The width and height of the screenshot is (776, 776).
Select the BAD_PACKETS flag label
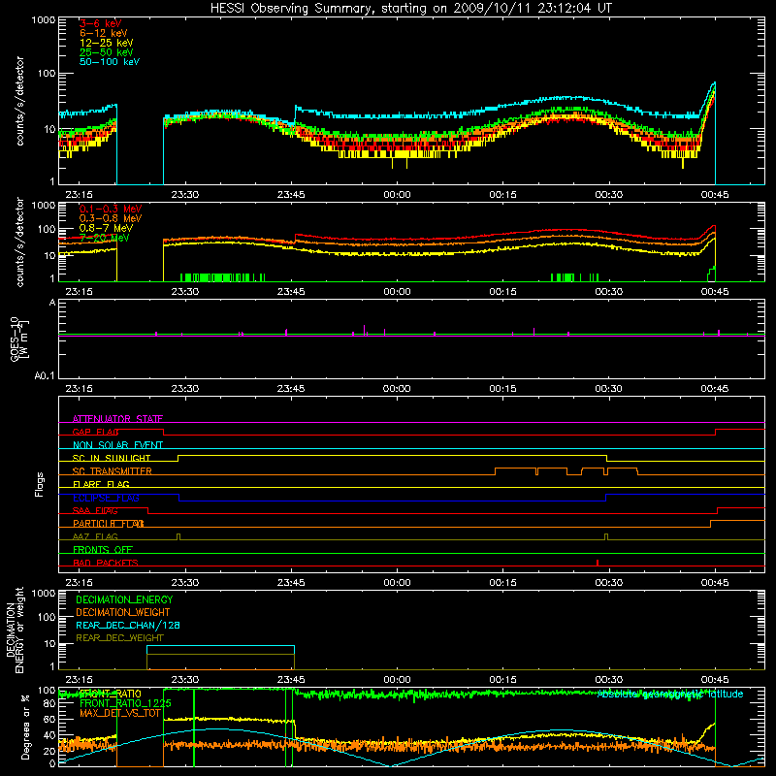click(x=106, y=563)
